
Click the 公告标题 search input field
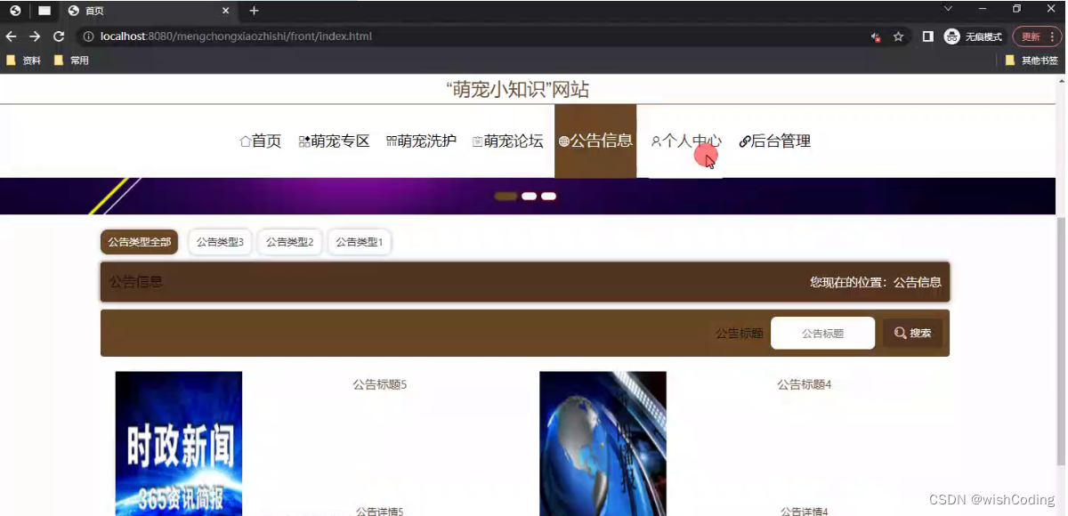(821, 333)
